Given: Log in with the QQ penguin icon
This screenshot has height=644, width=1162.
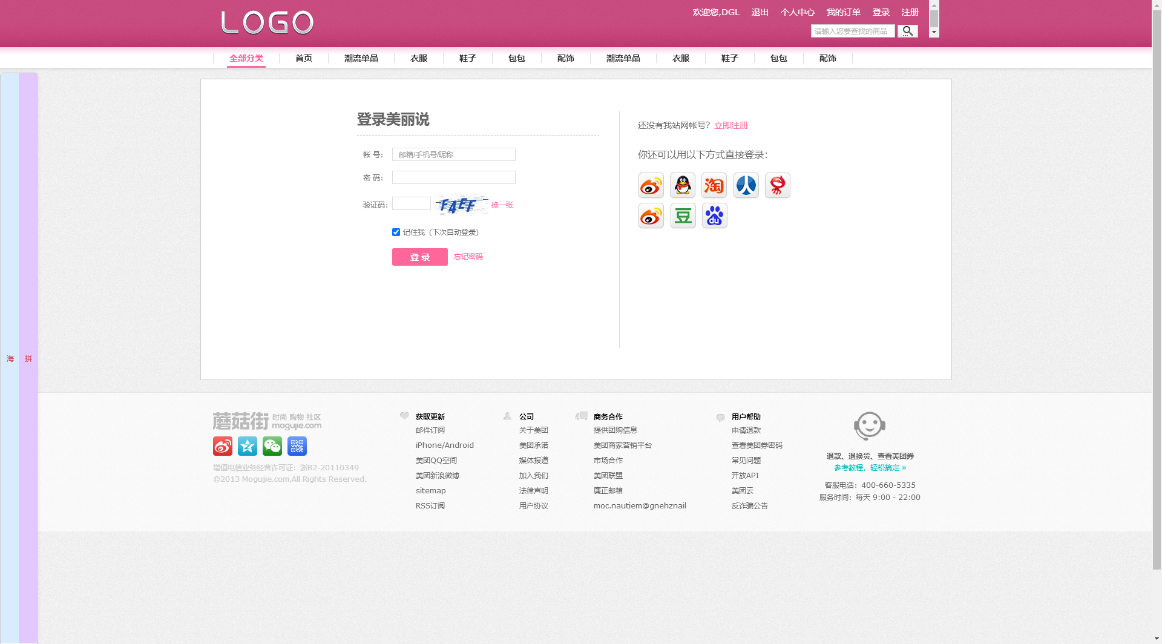Looking at the screenshot, I should pos(683,185).
